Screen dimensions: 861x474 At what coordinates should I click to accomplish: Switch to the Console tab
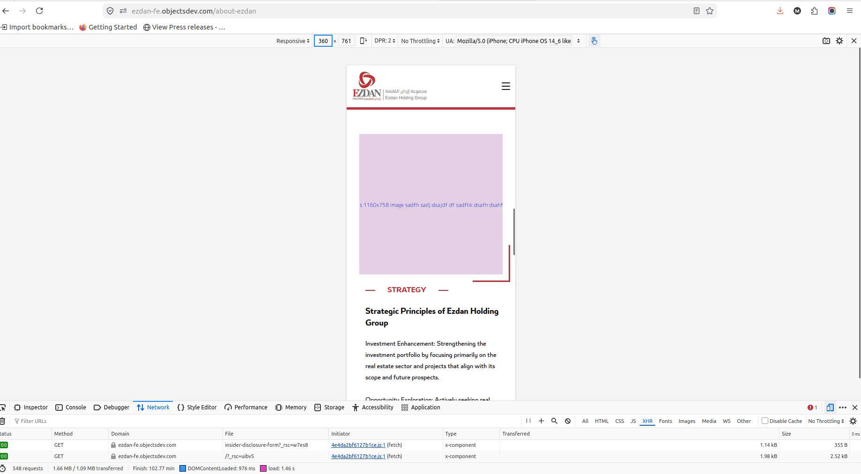point(71,407)
